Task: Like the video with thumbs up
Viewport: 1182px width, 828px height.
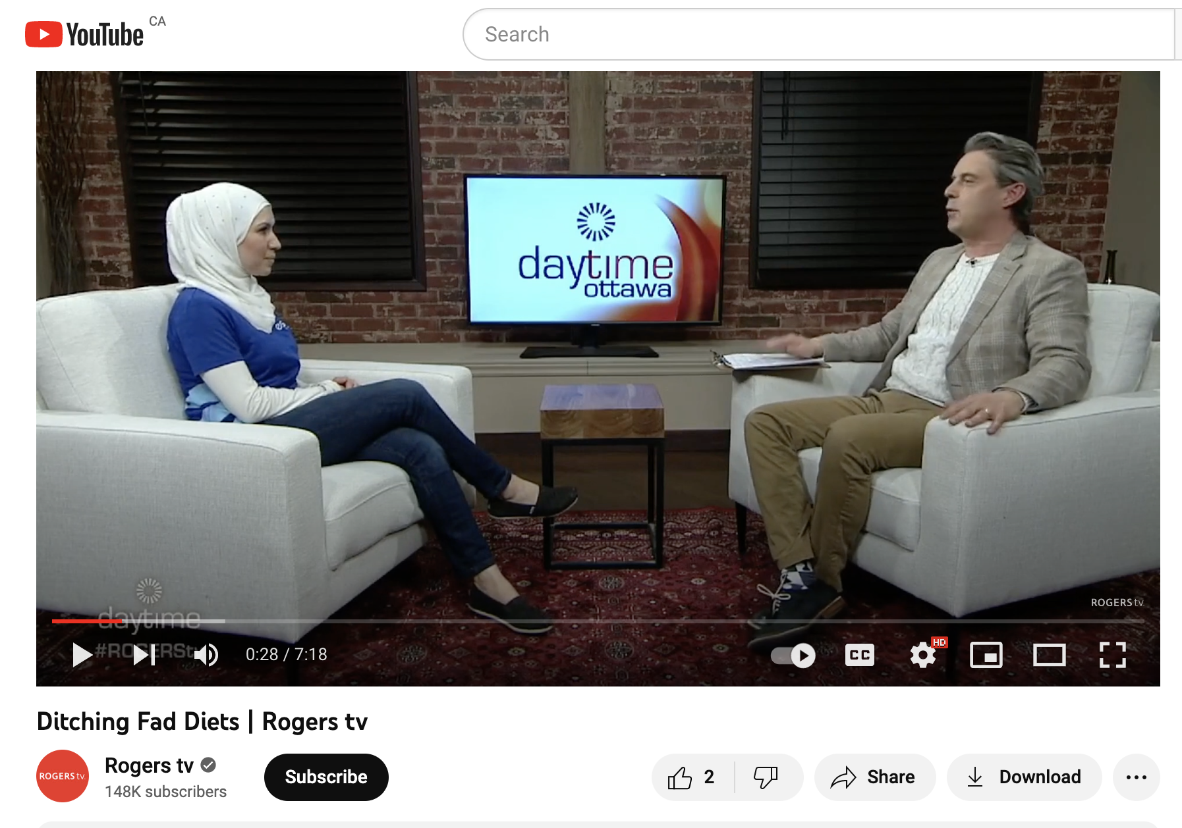Action: point(692,777)
